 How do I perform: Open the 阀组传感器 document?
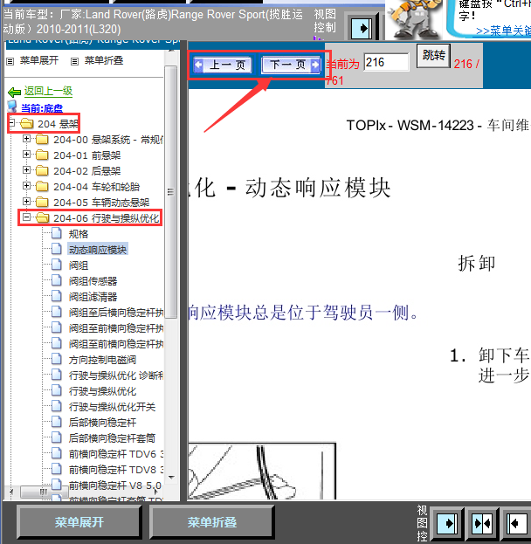click(x=93, y=281)
